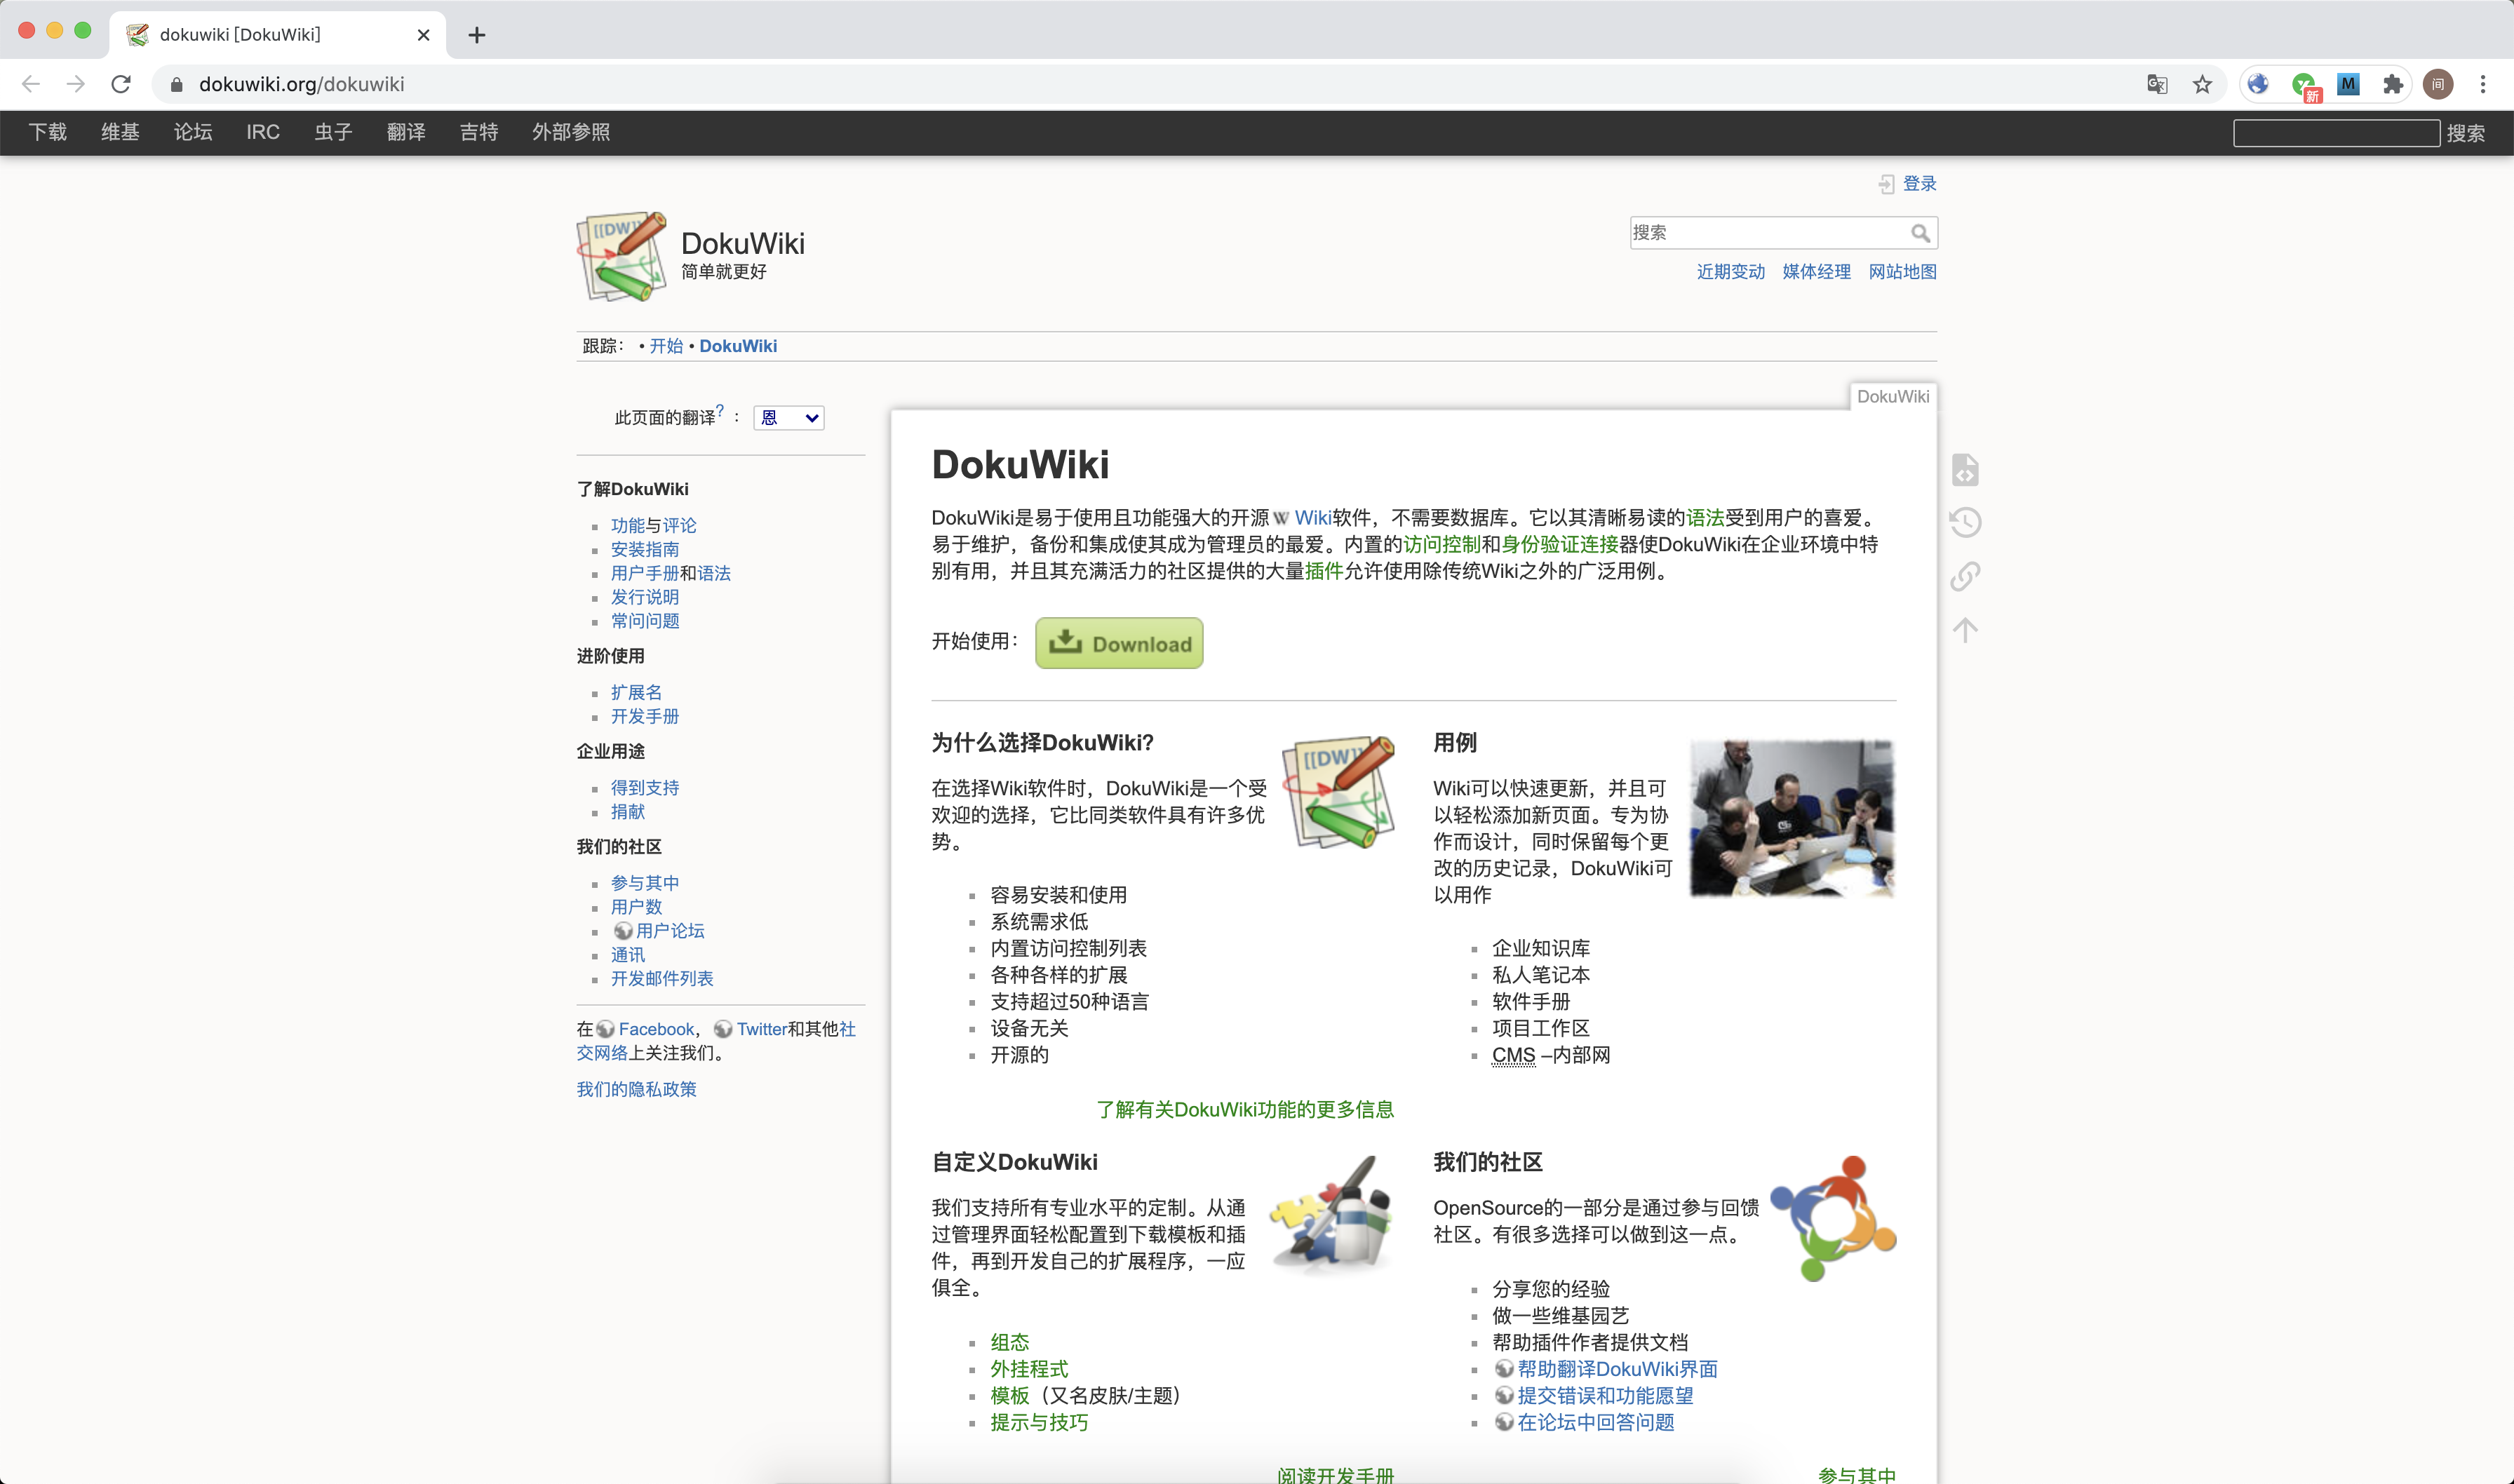
Task: Open 模板 templates link
Action: 1010,1396
